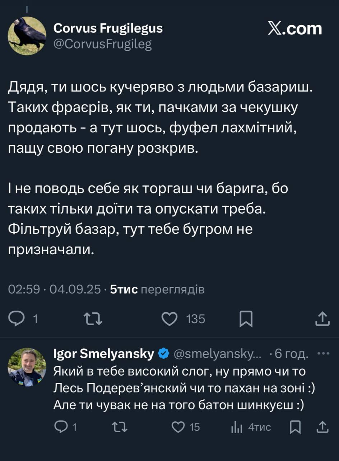The image size is (339, 461).
Task: Share Igor Smelyansky's reply
Action: [323, 427]
